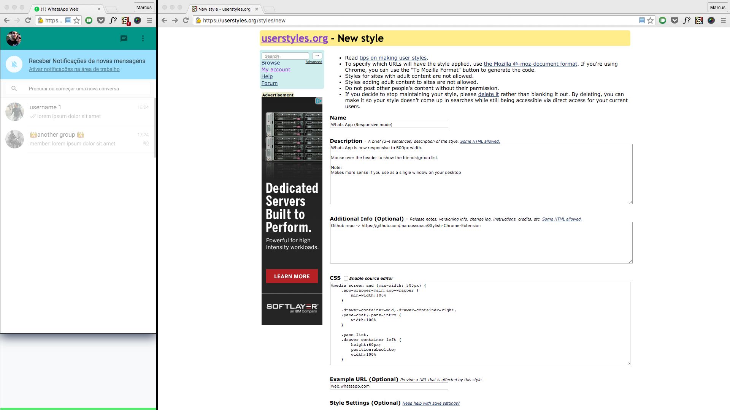Click Some HTML allowed link beside Additional Info
The width and height of the screenshot is (730, 410).
[x=562, y=219]
